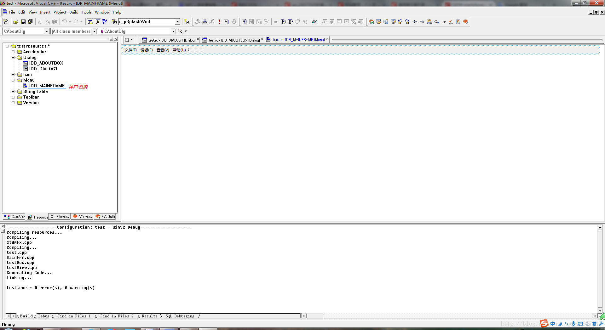Image resolution: width=605 pixels, height=330 pixels.
Task: Click the 文件(F) menu item in editor
Action: [x=130, y=50]
